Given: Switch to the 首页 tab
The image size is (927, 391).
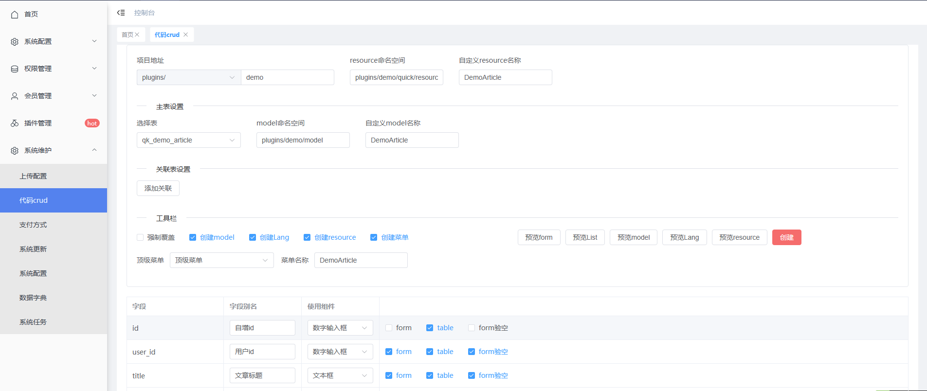Looking at the screenshot, I should [127, 35].
